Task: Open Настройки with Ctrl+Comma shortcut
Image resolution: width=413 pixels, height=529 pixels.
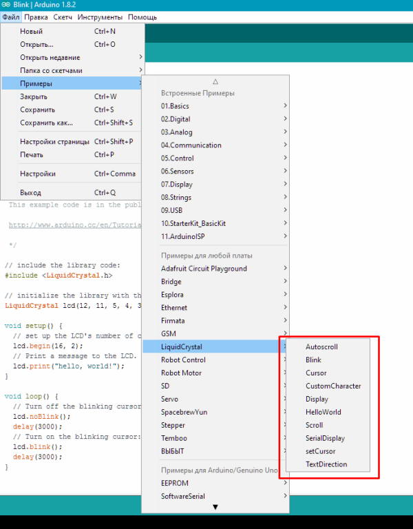Action: [73, 174]
